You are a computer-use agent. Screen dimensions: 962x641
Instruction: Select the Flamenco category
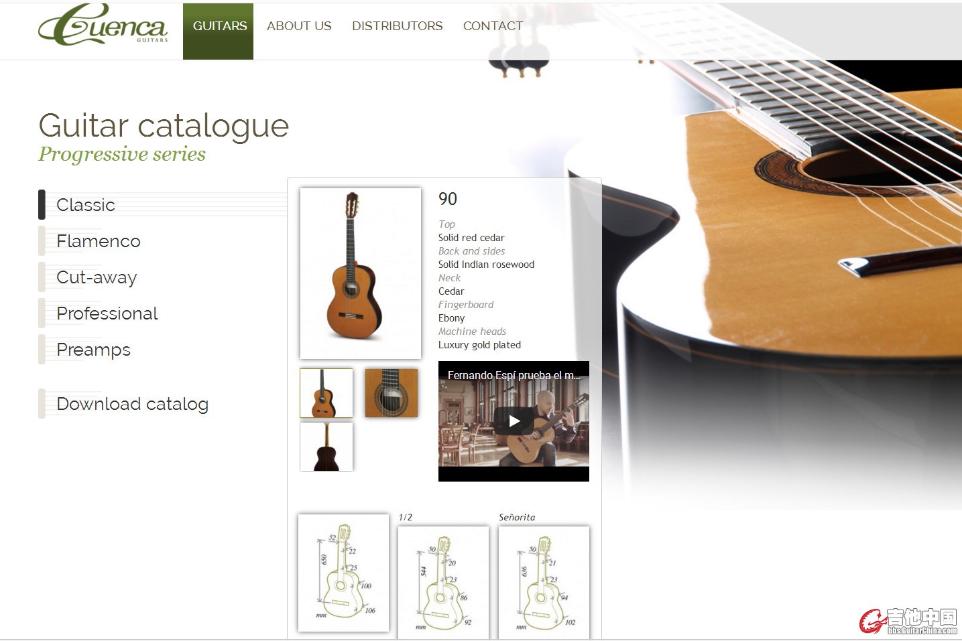point(99,241)
